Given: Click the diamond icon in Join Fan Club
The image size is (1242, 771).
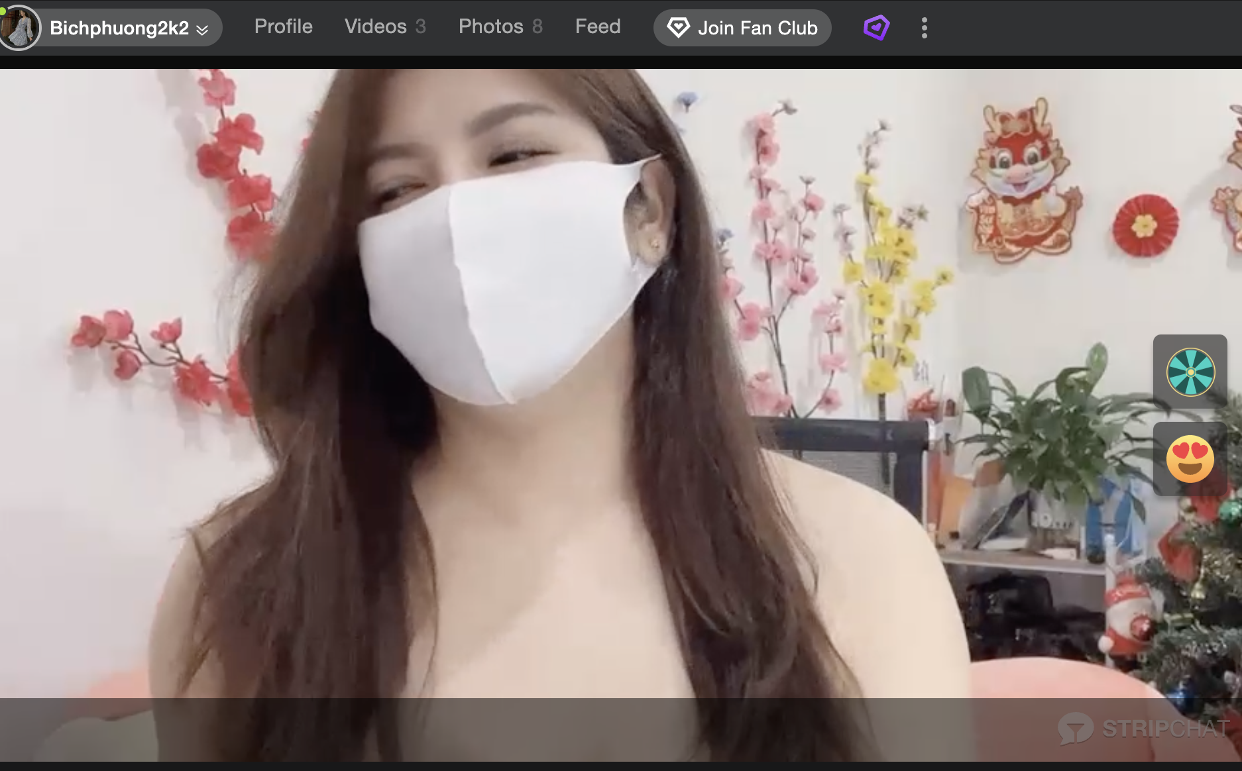Looking at the screenshot, I should pyautogui.click(x=677, y=28).
